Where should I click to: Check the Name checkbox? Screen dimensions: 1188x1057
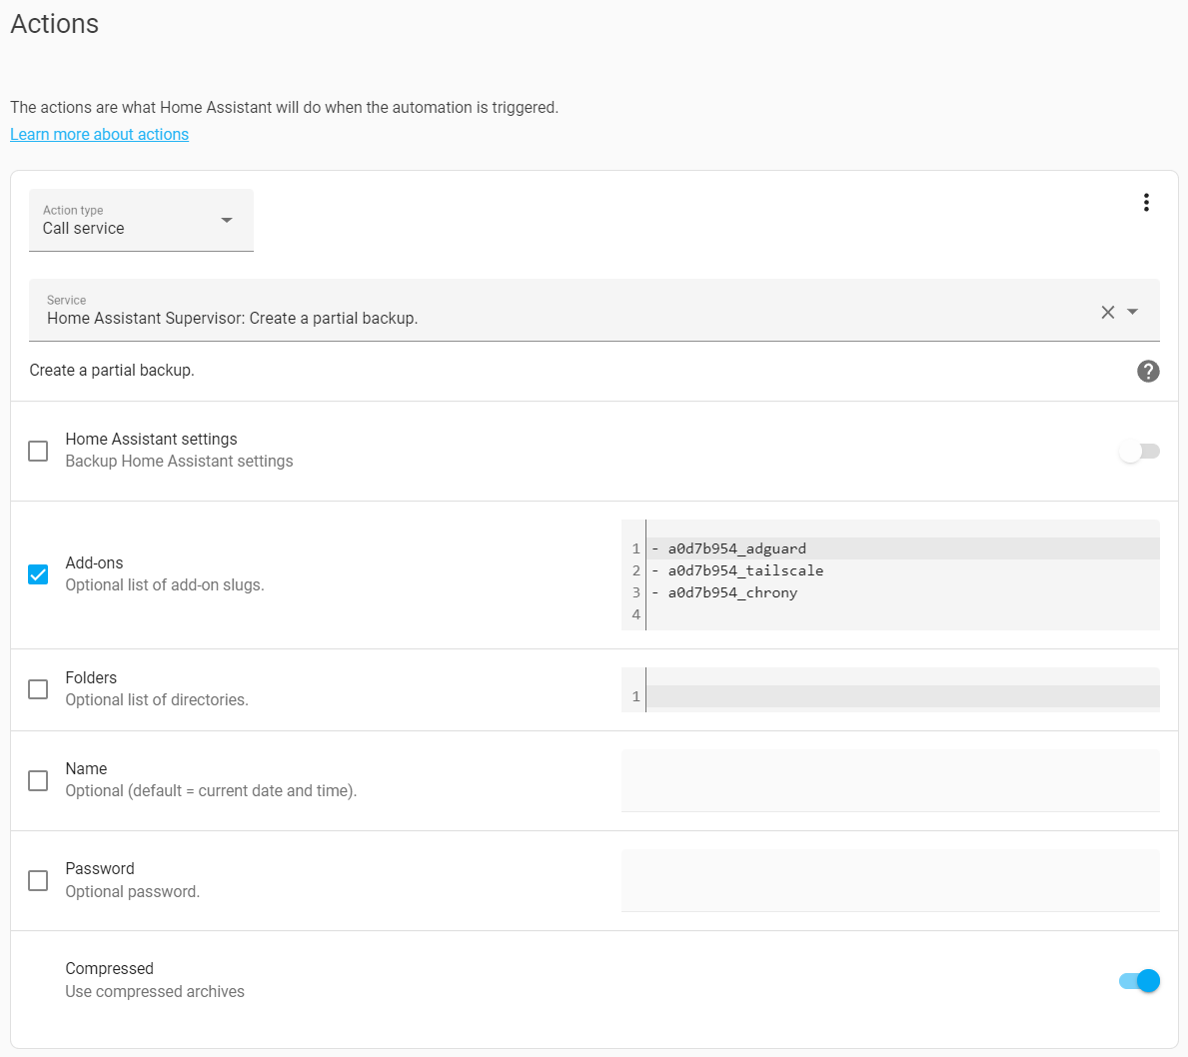click(38, 780)
